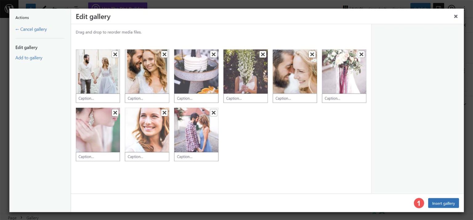Close the Edit gallery modal
This screenshot has width=473, height=220.
pos(455,16)
